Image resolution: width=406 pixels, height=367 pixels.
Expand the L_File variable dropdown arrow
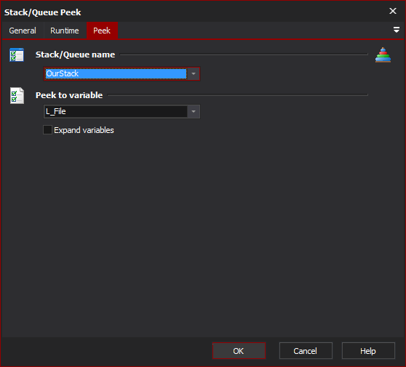click(194, 111)
